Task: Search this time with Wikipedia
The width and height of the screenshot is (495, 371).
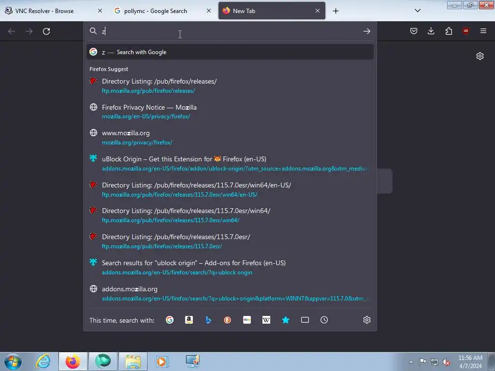Action: point(266,320)
